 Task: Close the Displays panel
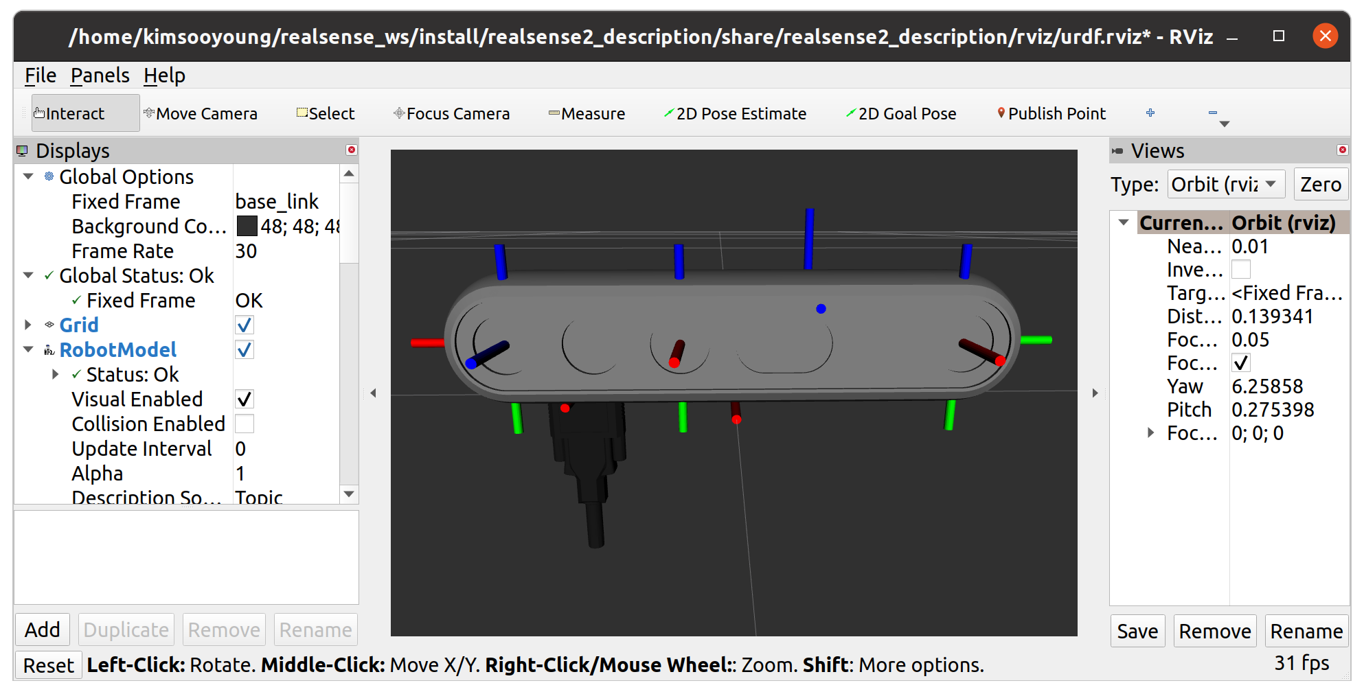(x=352, y=150)
